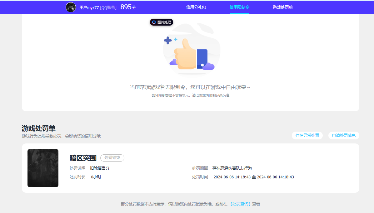The image size is (374, 213).
Task: Click the 暗区突围 game title
Action: 83,158
